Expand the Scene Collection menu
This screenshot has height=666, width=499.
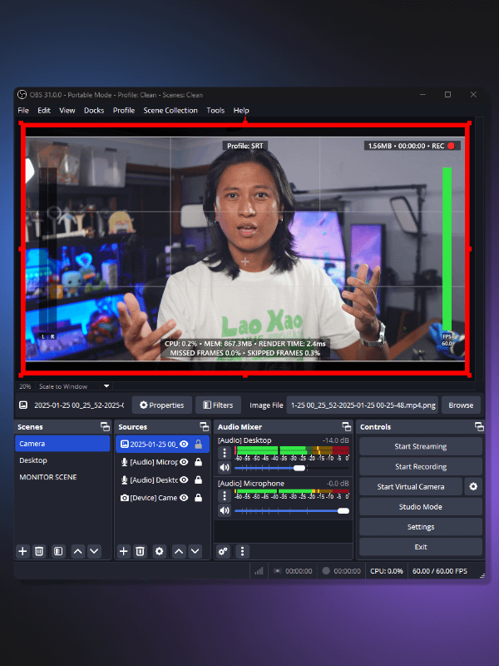click(x=170, y=111)
